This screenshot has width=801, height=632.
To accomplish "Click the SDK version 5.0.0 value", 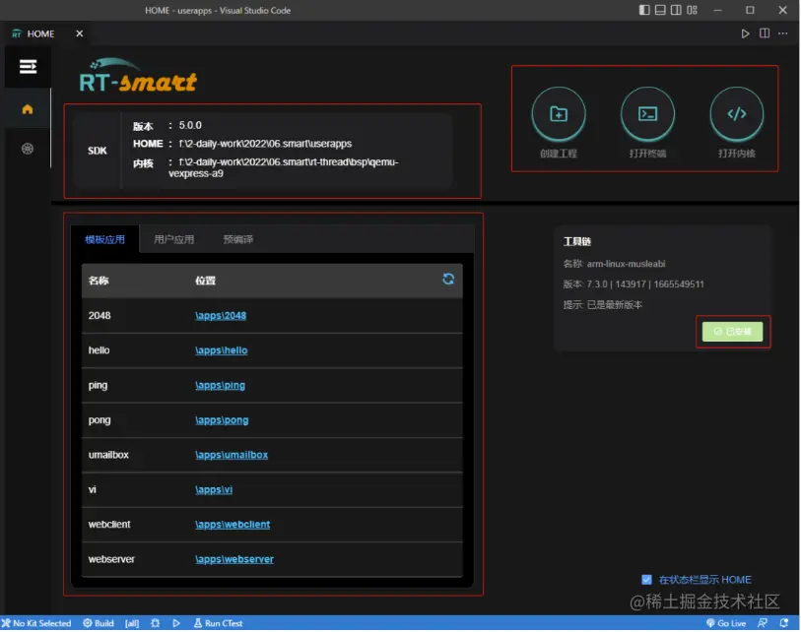I will tap(190, 125).
